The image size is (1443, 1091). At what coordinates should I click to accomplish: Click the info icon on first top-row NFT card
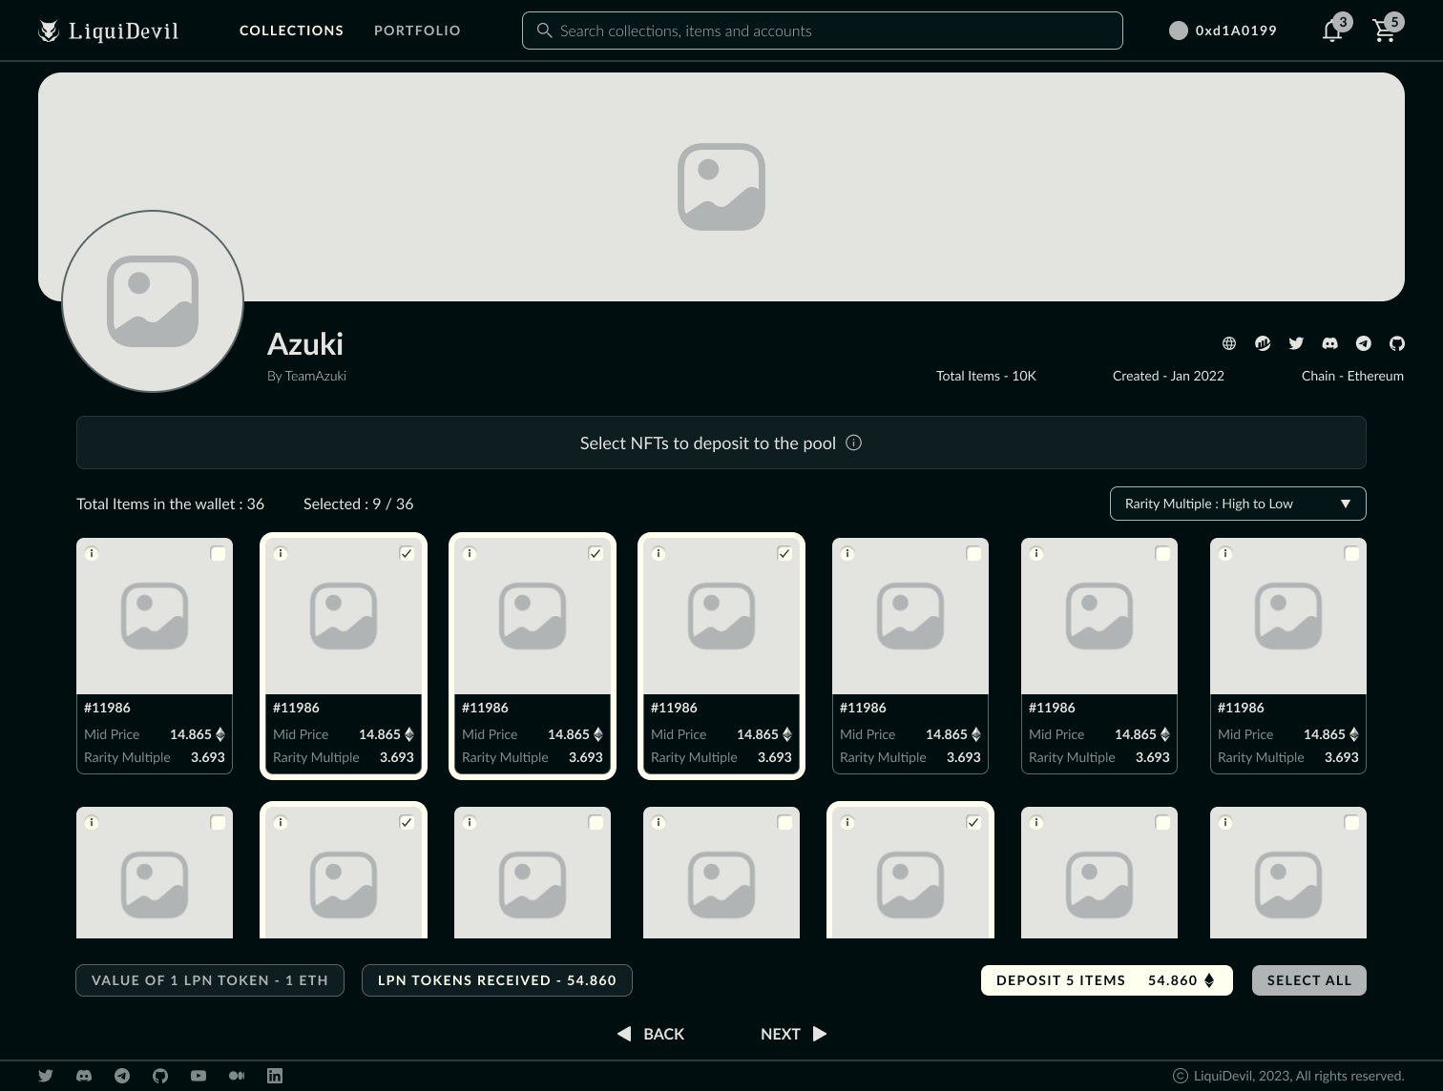92,553
